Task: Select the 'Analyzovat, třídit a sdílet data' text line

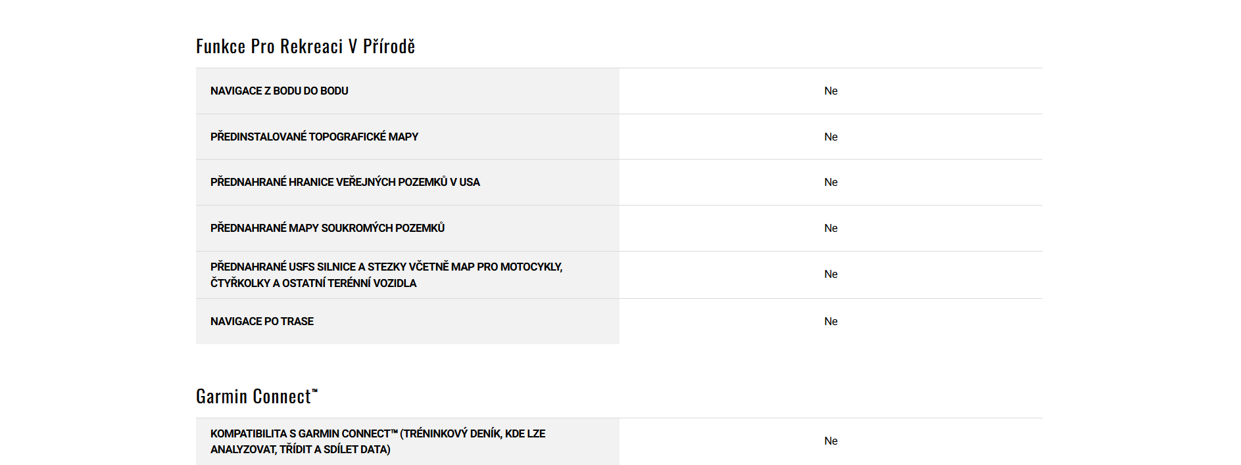Action: (x=300, y=449)
